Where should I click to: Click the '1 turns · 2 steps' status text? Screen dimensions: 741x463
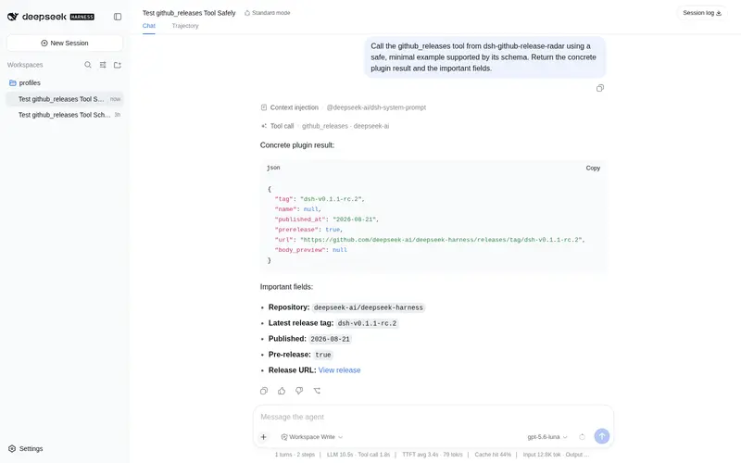click(295, 455)
